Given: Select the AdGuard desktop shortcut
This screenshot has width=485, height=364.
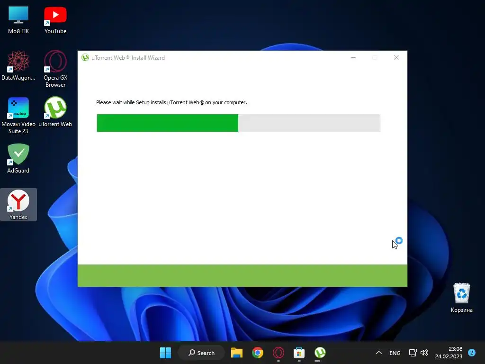Looking at the screenshot, I should tap(18, 158).
